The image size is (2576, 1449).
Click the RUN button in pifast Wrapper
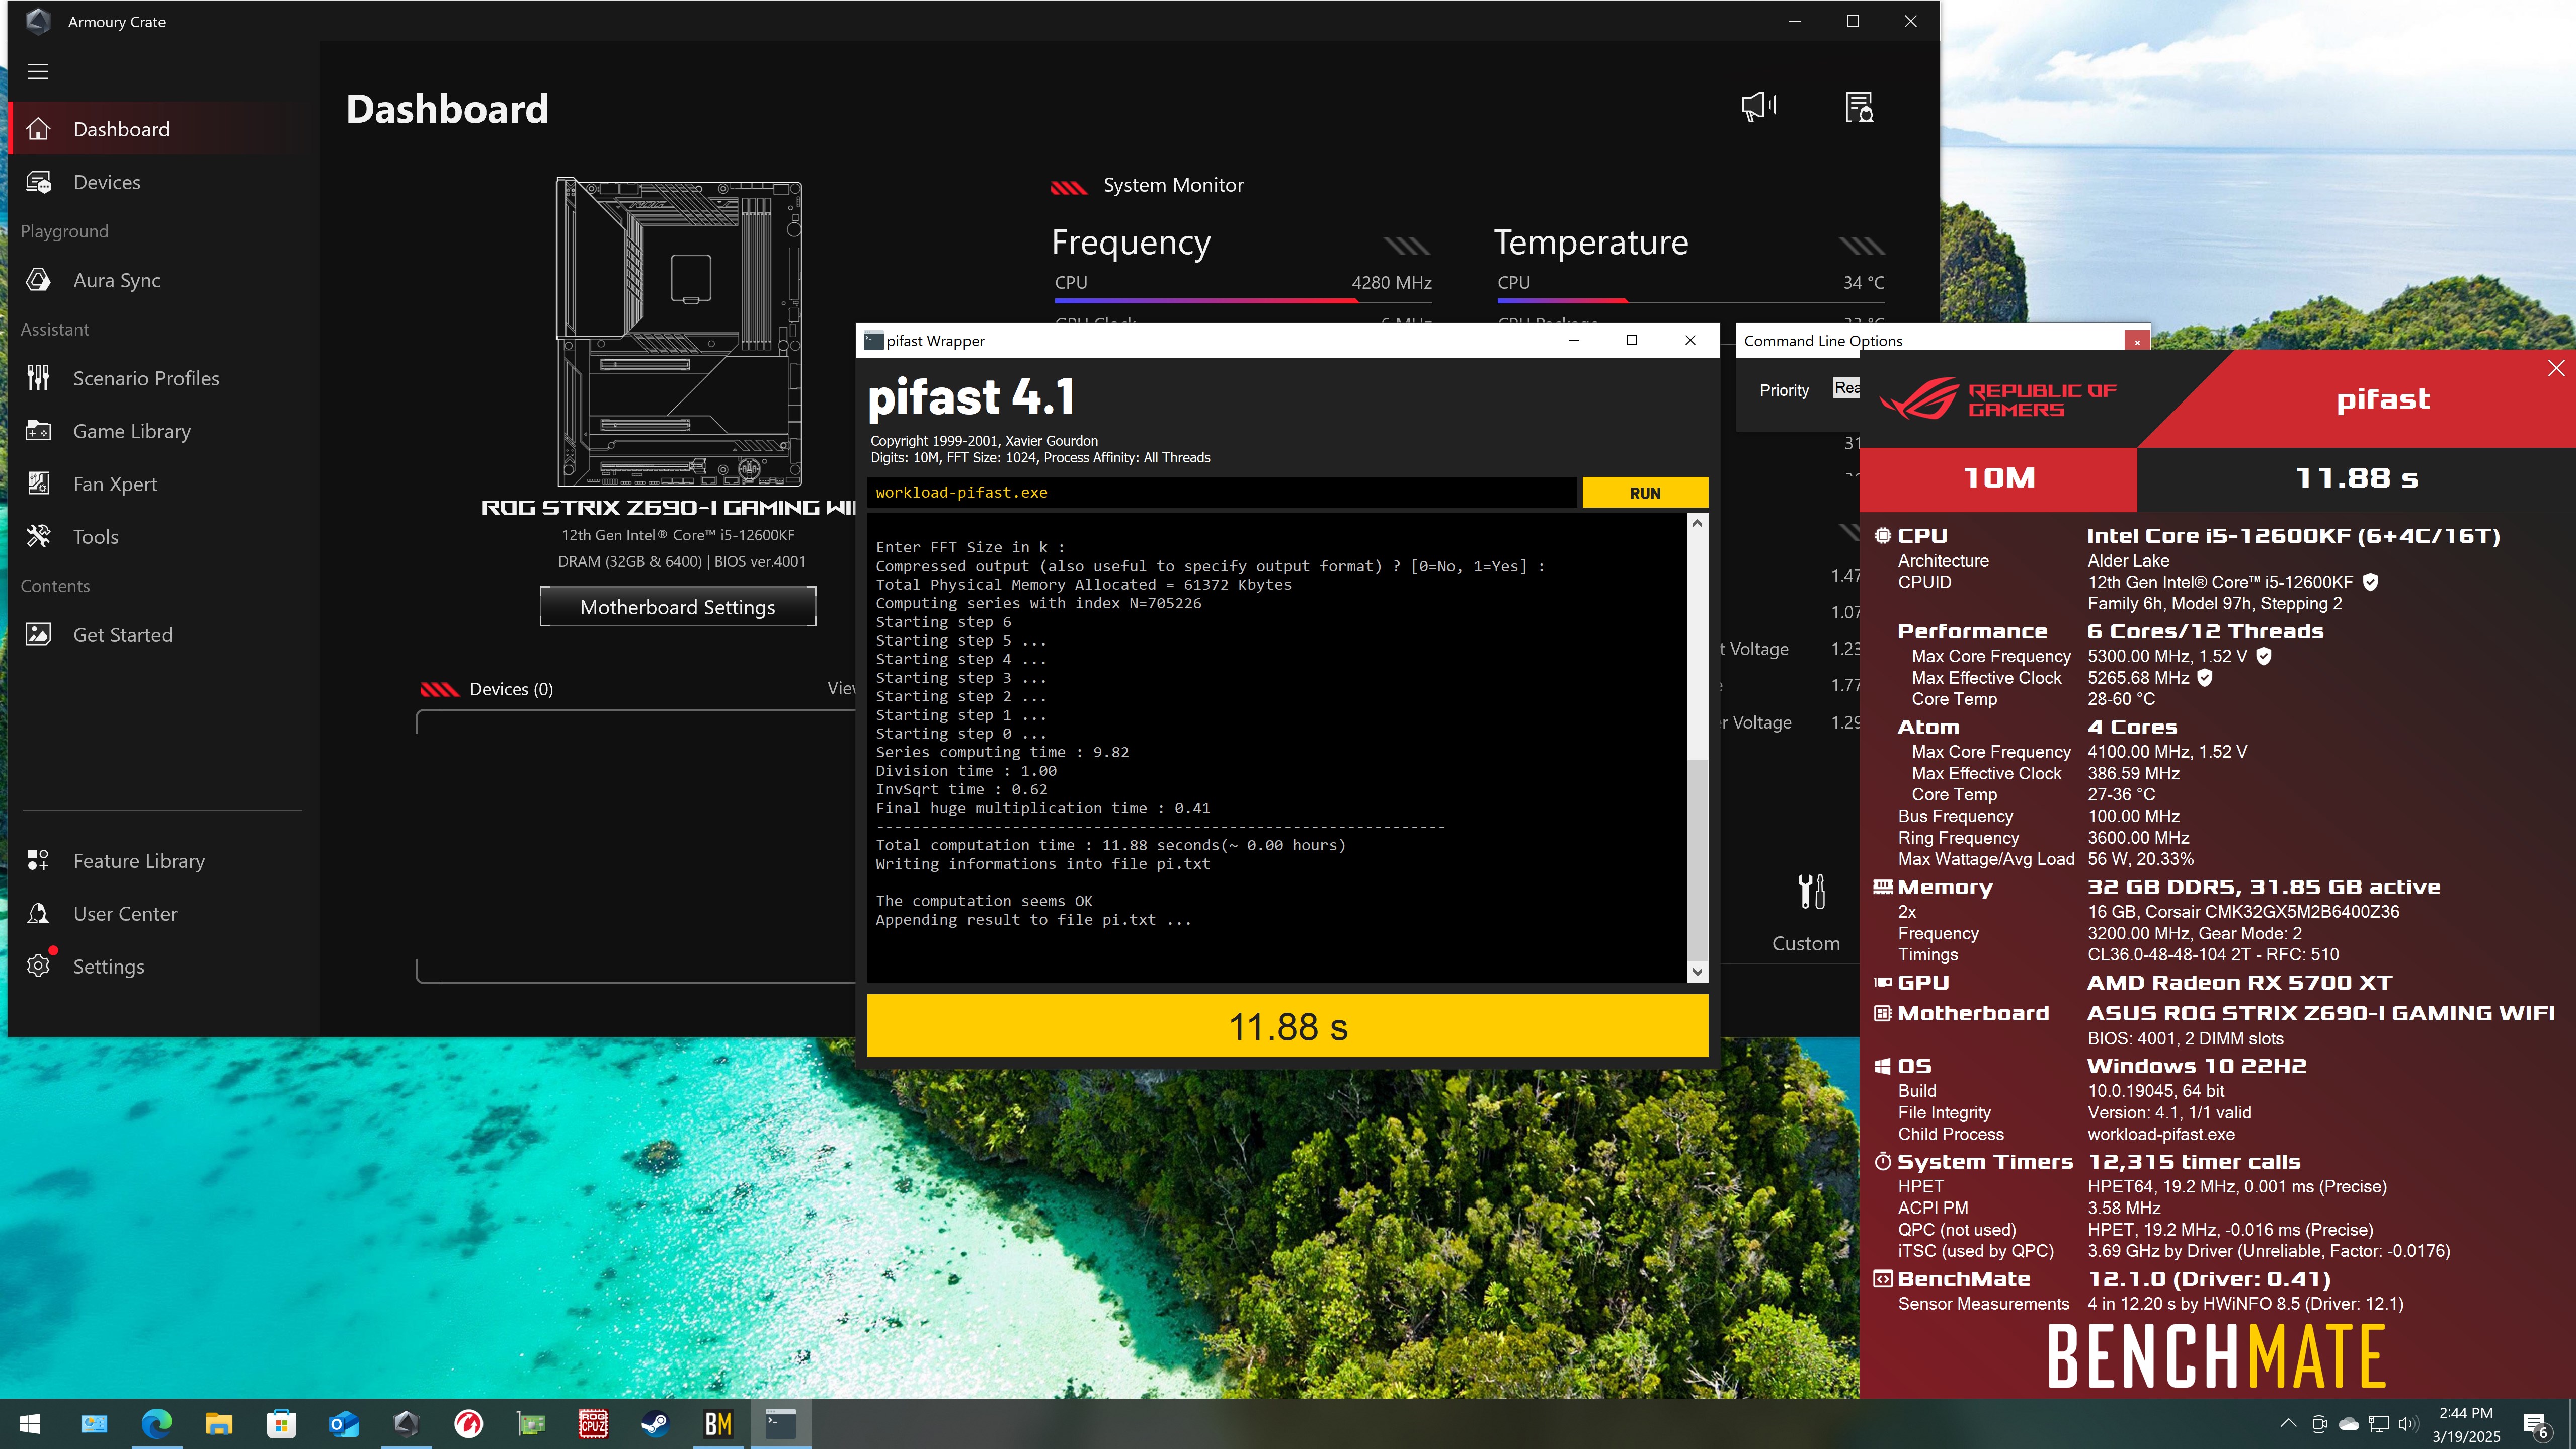(1644, 493)
